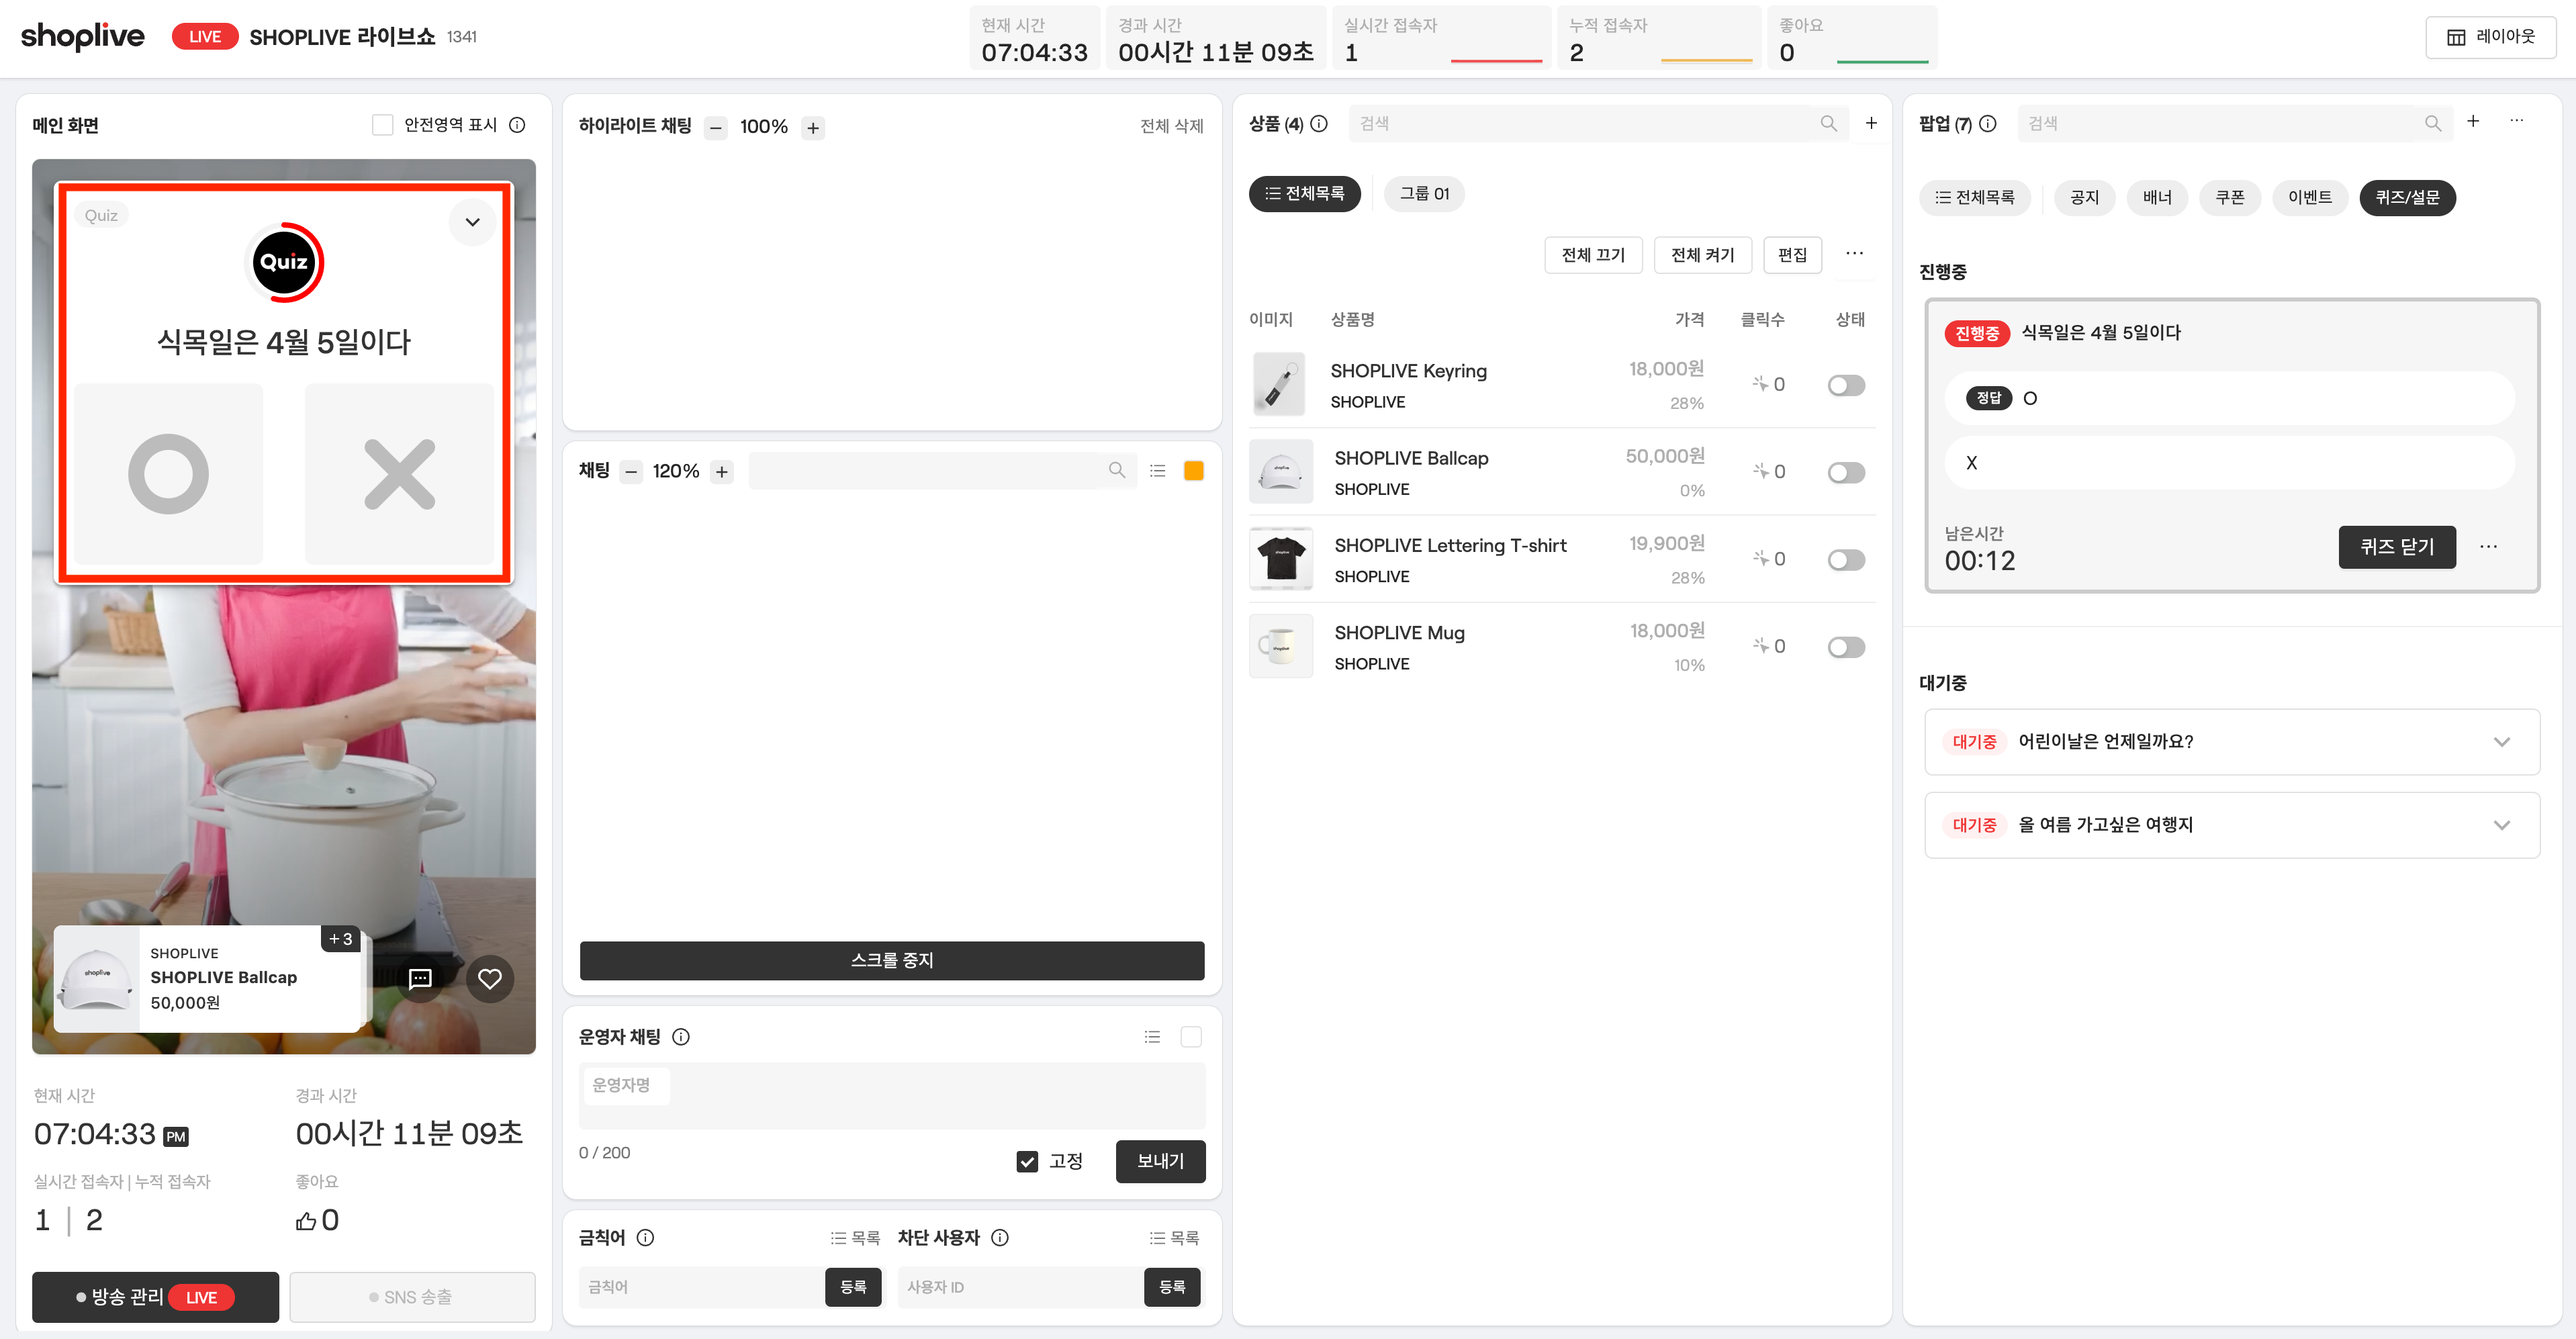Switch to the 쿠폰 popup tab

[2229, 197]
